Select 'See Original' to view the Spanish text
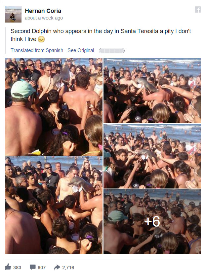 tap(81, 50)
